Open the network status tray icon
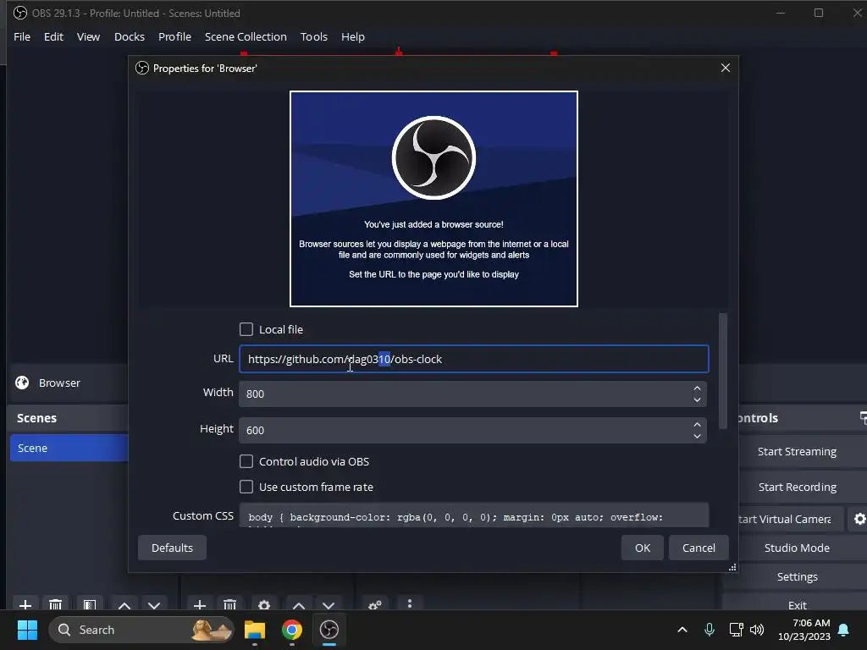867x650 pixels. 736,630
